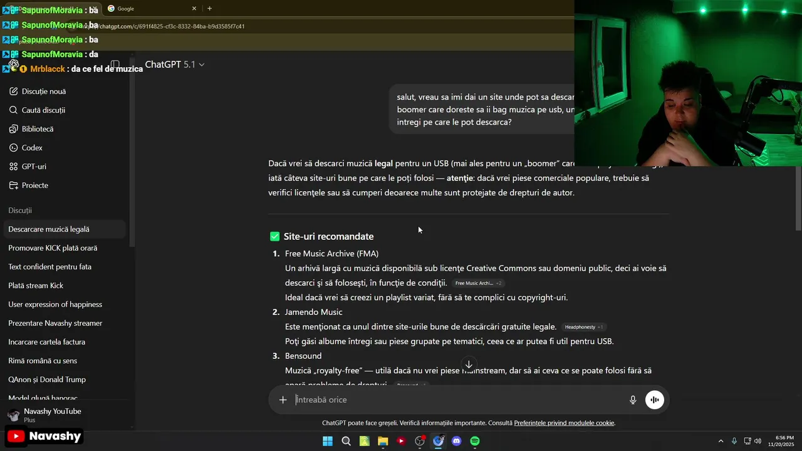The height and width of the screenshot is (451, 802).
Task: Open the Descarcare muzică legală chat
Action: pos(65,229)
